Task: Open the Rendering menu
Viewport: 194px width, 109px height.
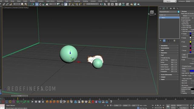Action: (60, 1)
